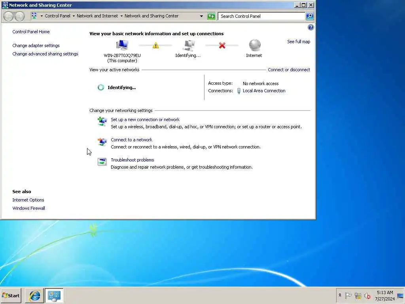Click the Action Center flag tray icon
This screenshot has height=304, width=405.
[x=348, y=295]
